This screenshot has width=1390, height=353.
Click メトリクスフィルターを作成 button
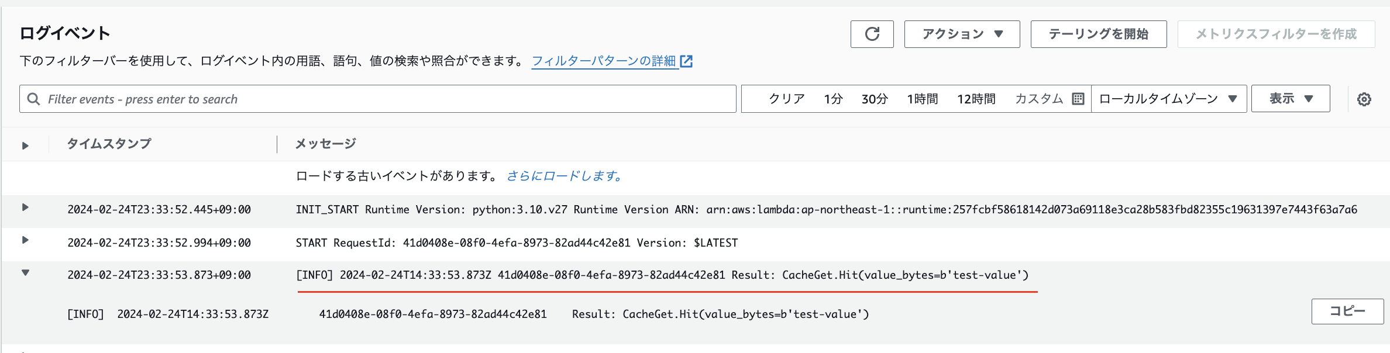click(1275, 34)
